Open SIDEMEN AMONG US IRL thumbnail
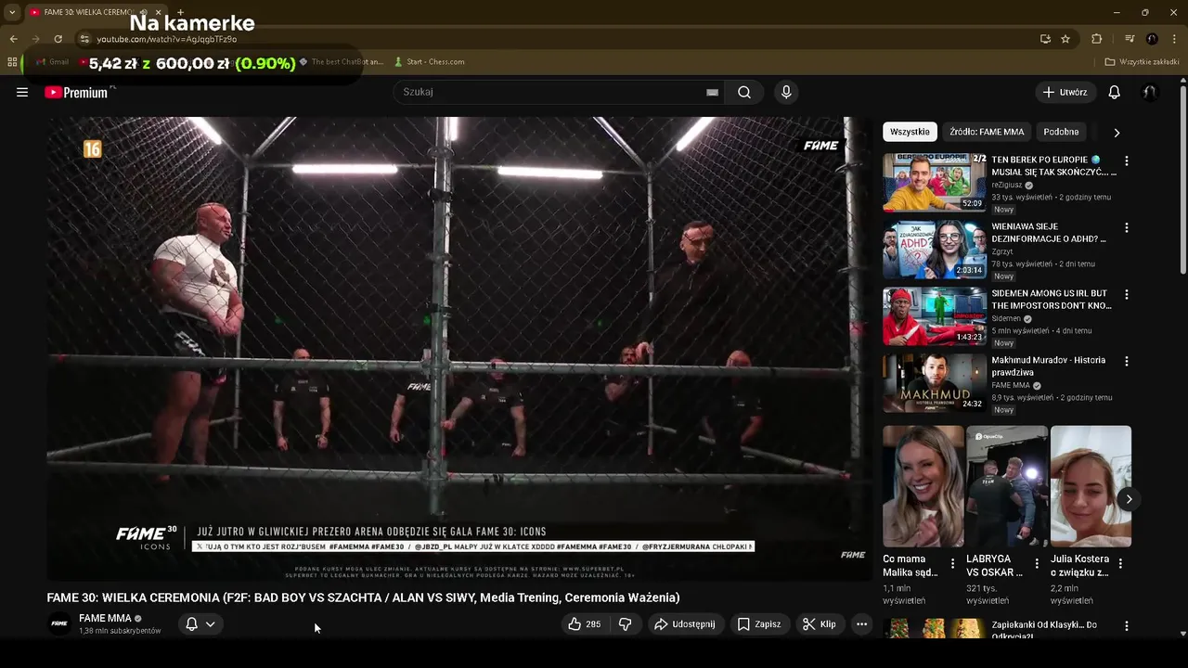 pyautogui.click(x=935, y=316)
